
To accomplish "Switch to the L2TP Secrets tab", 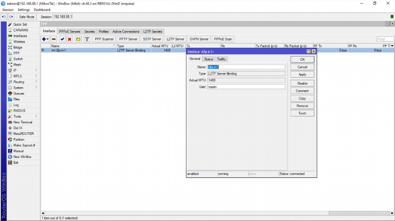I will click(153, 31).
